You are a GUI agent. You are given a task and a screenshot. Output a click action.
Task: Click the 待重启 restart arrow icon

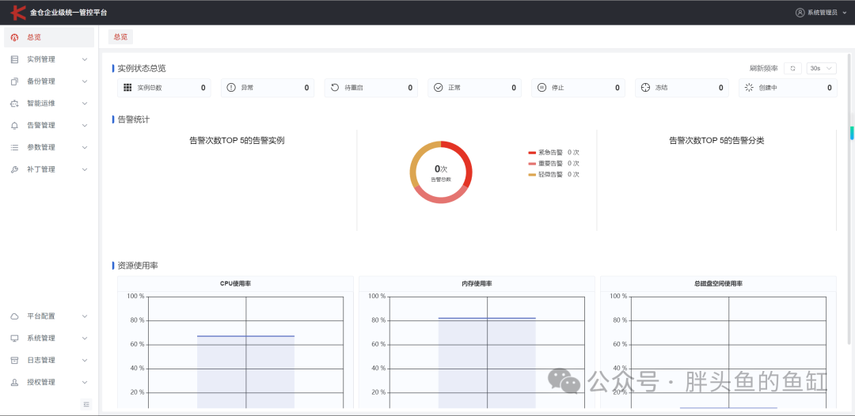(x=335, y=88)
